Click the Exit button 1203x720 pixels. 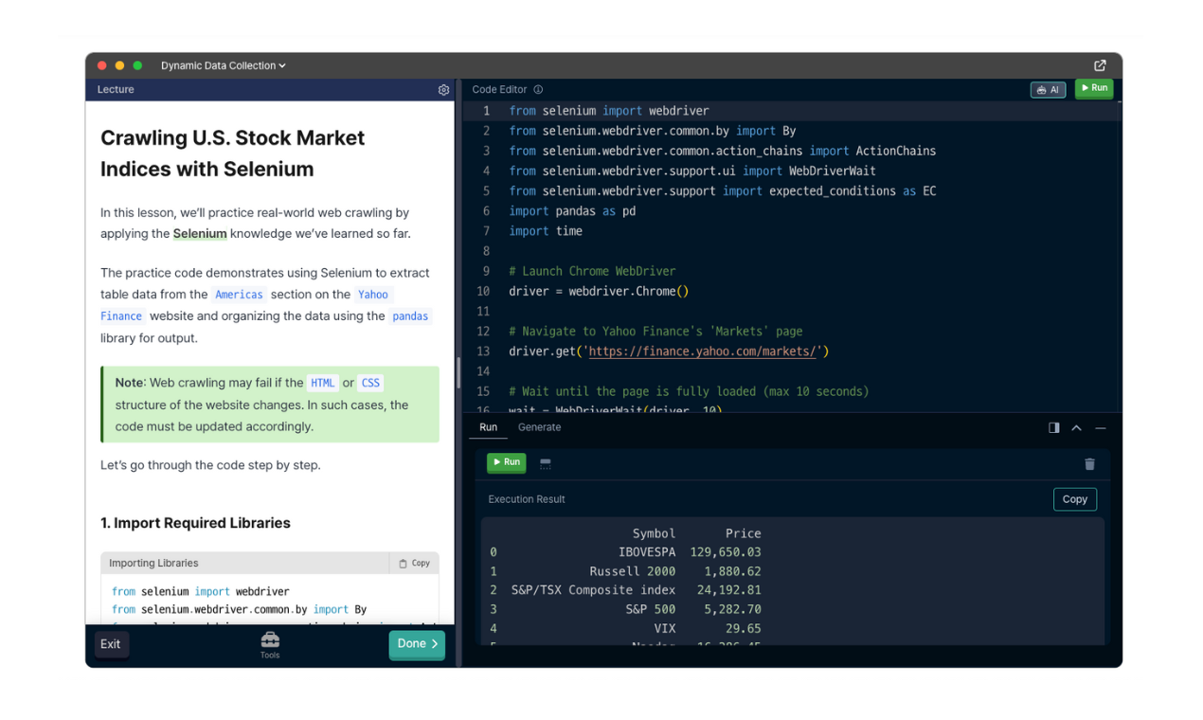click(x=111, y=644)
